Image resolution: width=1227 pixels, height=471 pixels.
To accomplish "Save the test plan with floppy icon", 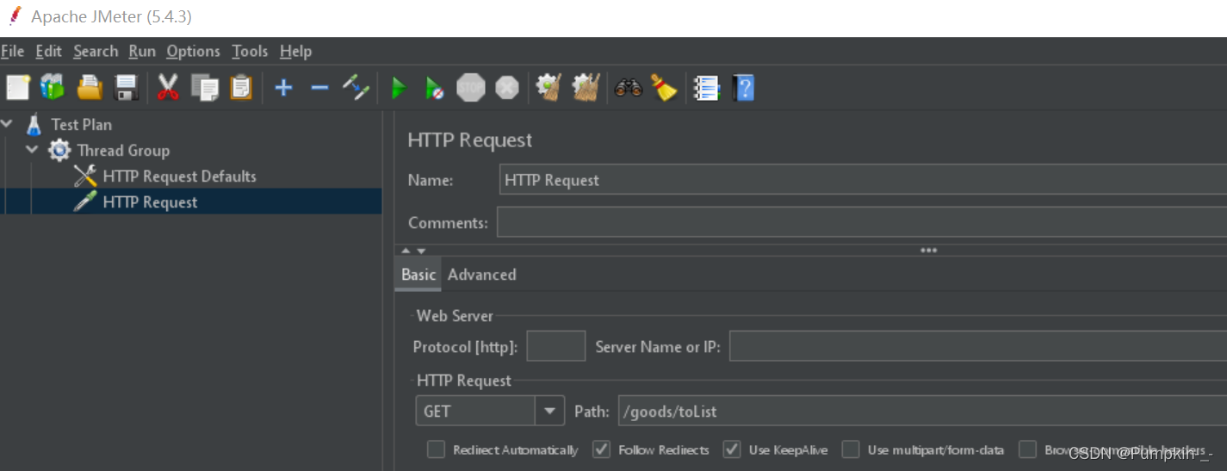I will 127,87.
